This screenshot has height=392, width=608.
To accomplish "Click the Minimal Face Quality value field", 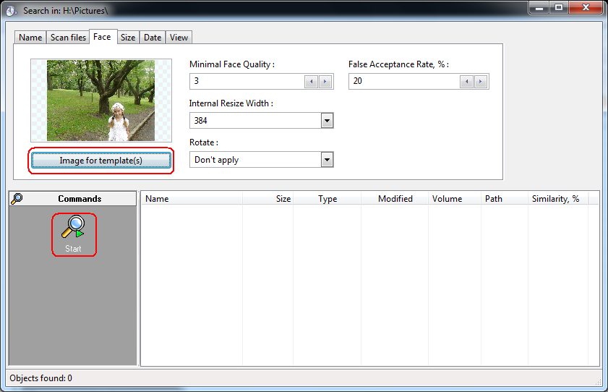I will 246,82.
